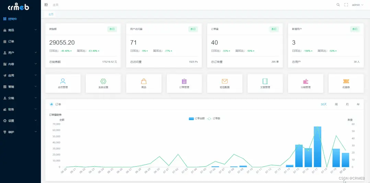370x183 pixels.
Task: Click the 07-20 order amount bar
Action: pos(345,160)
